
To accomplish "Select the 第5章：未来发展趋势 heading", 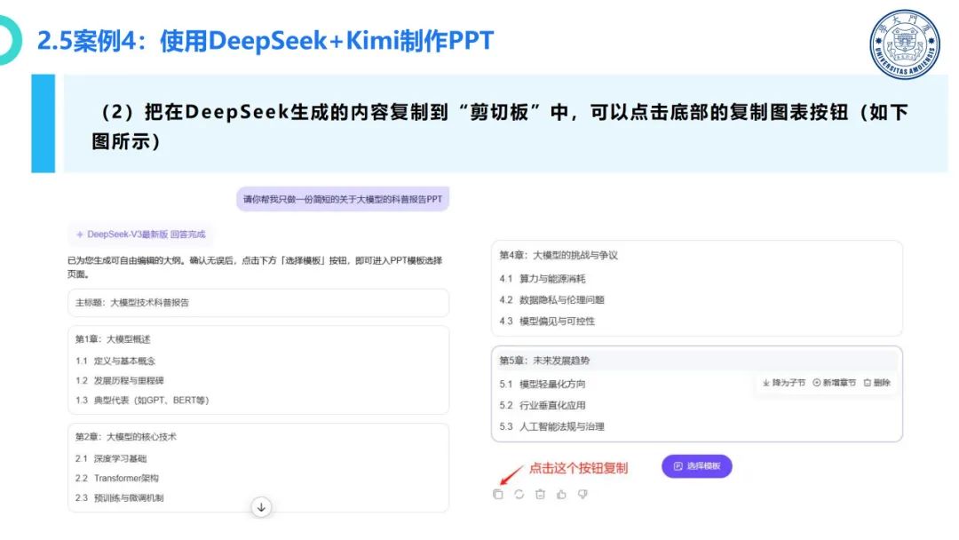I will (x=544, y=361).
